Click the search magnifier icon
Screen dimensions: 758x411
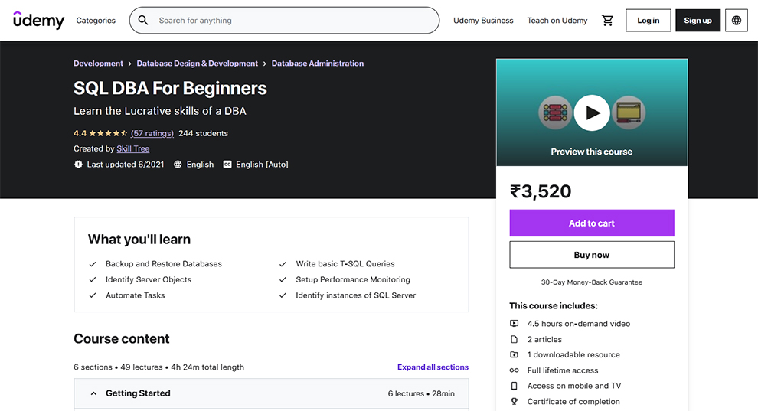pos(143,21)
